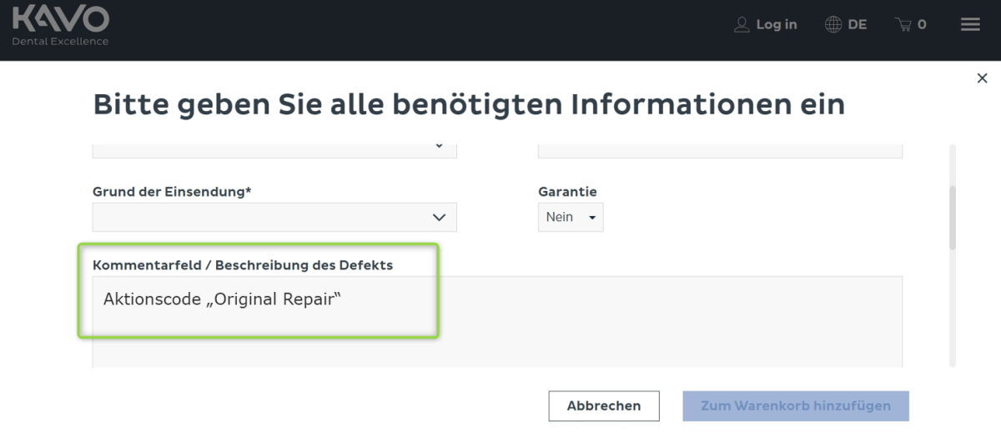The height and width of the screenshot is (438, 1001).
Task: Click the scrollbar track below the thumb
Action: click(x=953, y=309)
